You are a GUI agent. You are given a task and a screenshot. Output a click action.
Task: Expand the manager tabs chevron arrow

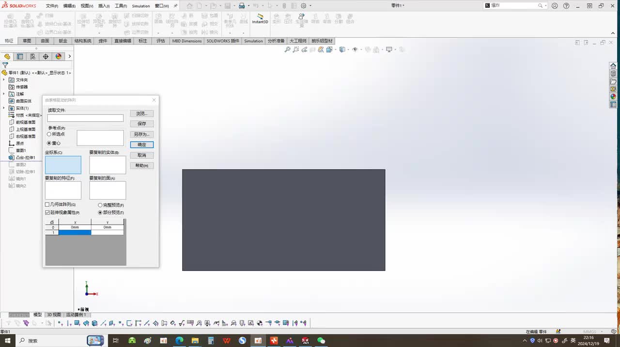[x=69, y=56]
